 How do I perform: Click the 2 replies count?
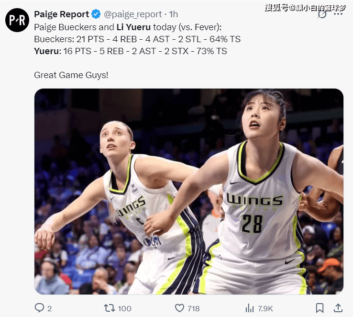click(50, 308)
